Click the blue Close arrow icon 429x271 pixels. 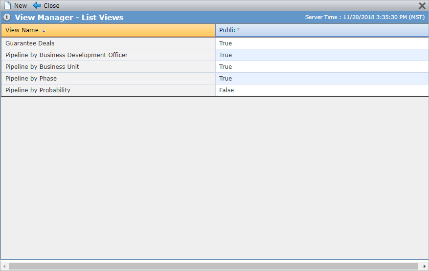[x=37, y=5]
